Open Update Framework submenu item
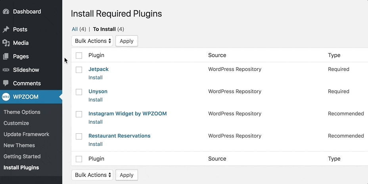 click(x=26, y=134)
